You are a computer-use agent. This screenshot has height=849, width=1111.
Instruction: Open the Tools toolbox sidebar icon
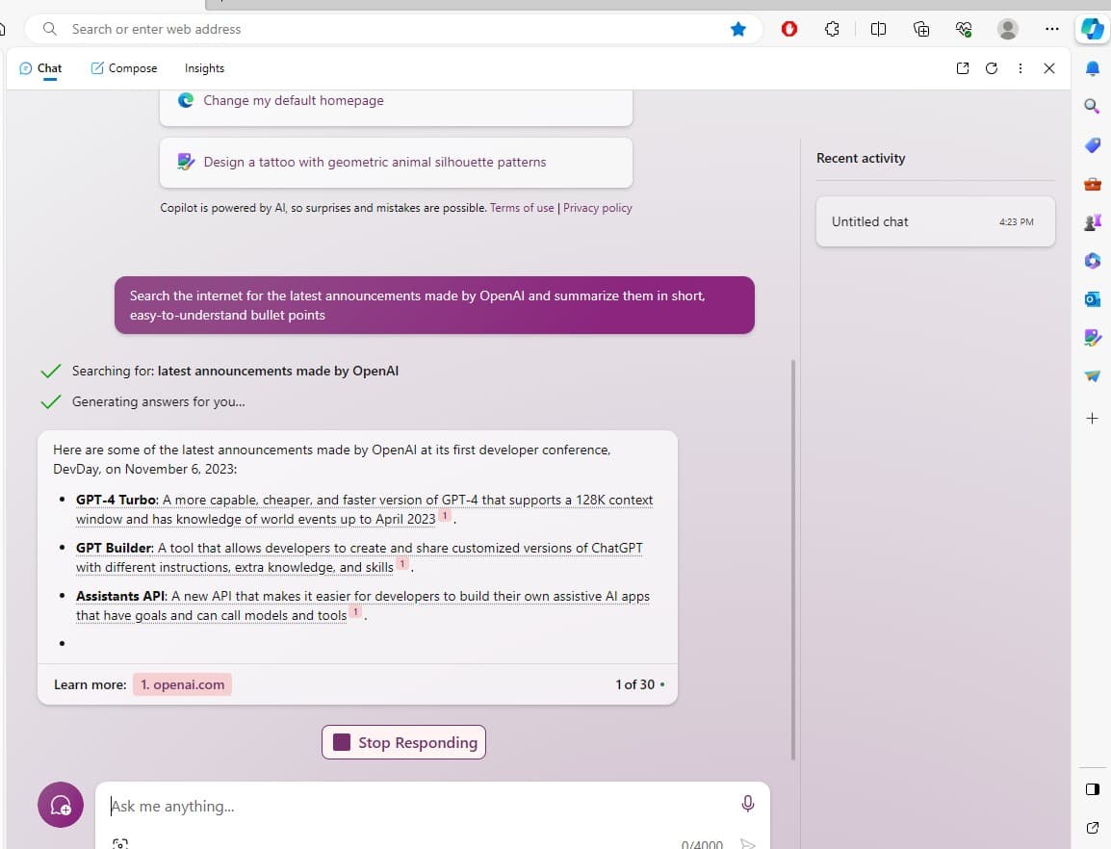pos(1092,184)
